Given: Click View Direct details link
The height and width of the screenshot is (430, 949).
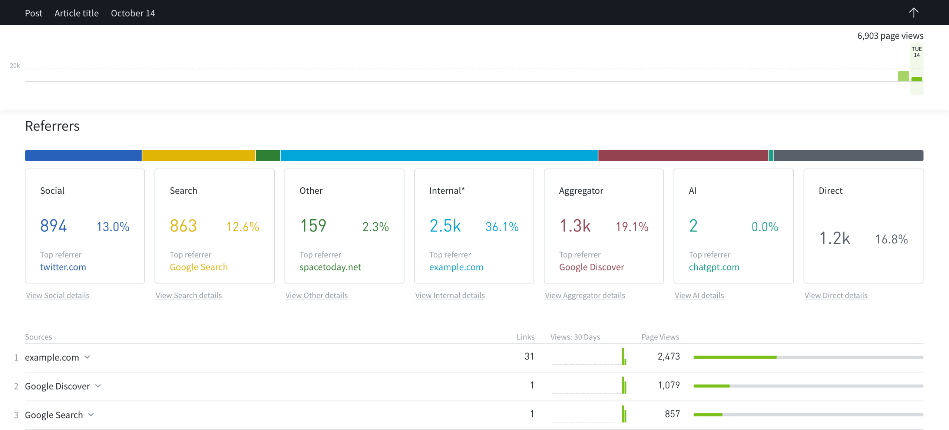Looking at the screenshot, I should coord(836,295).
